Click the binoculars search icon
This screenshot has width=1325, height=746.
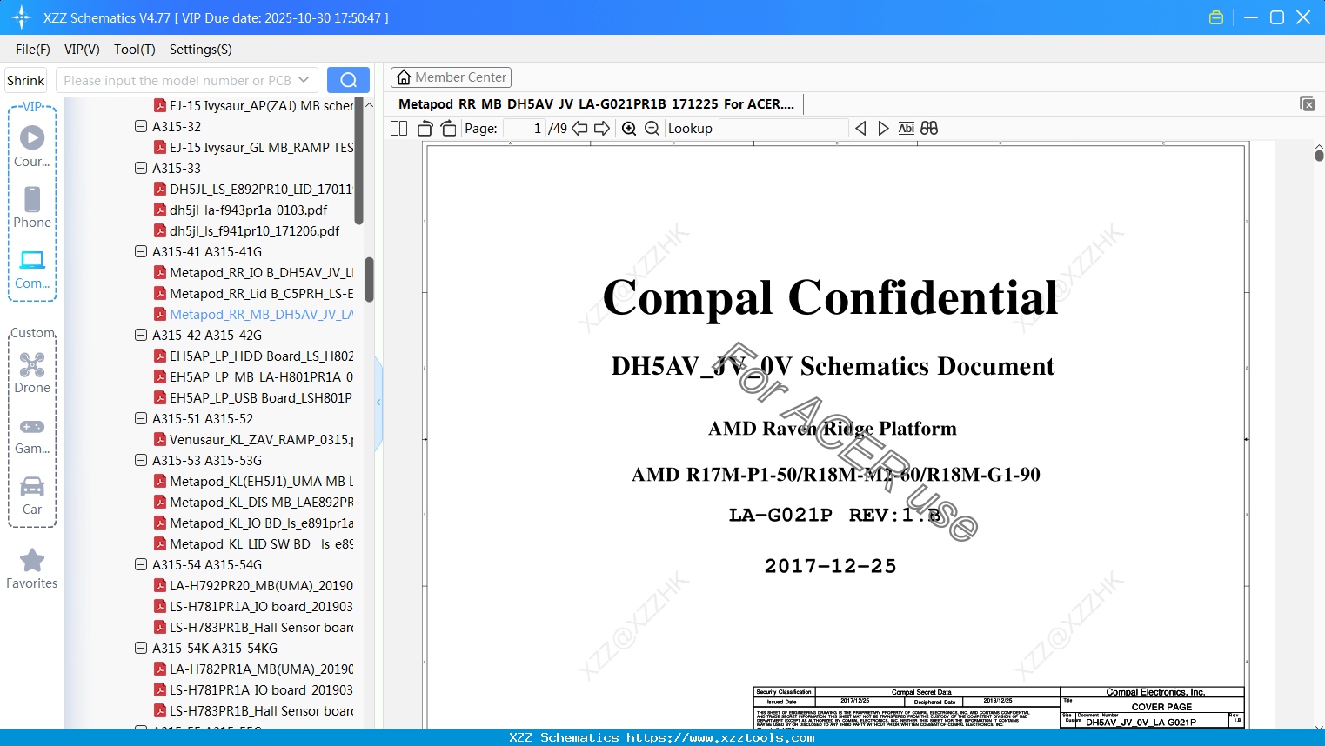coord(929,129)
